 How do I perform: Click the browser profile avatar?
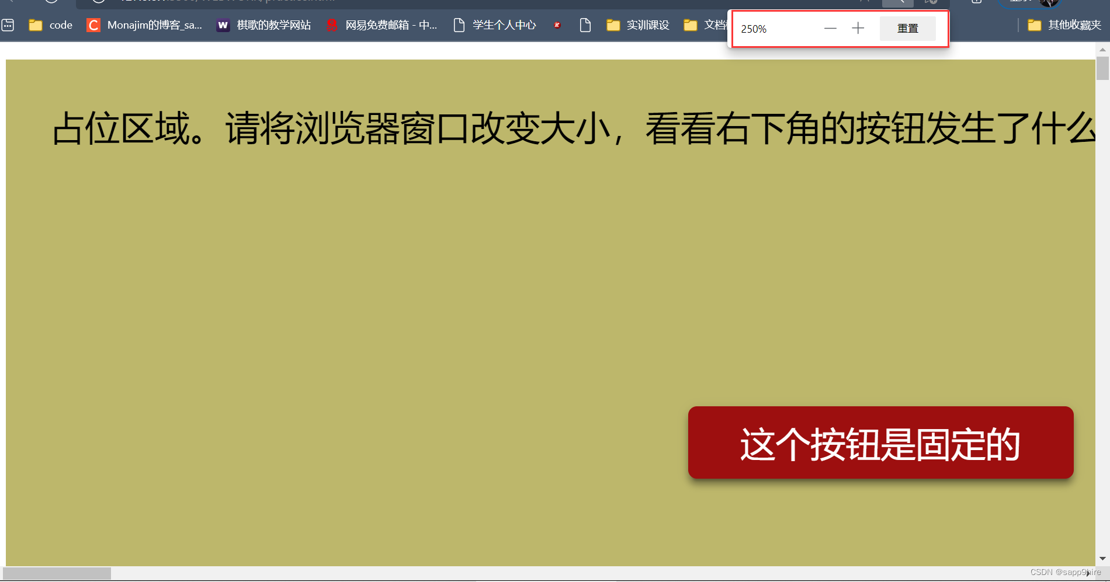tap(1049, 2)
